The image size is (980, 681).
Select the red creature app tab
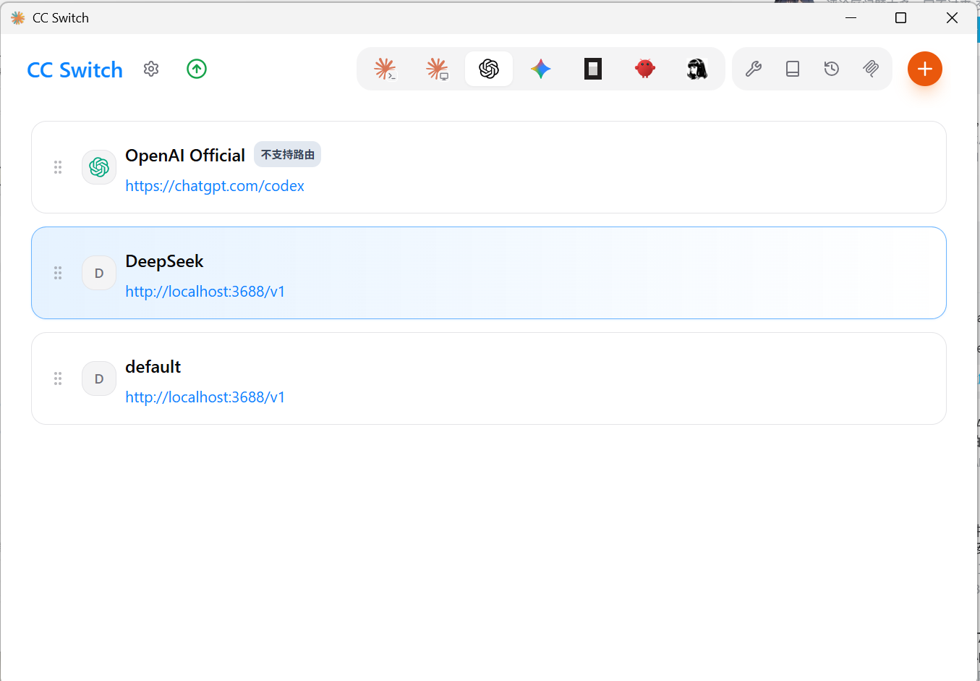645,69
